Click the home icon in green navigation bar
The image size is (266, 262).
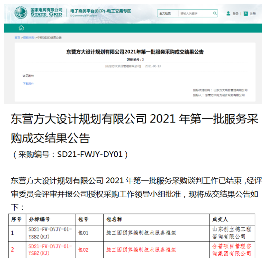(21, 28)
